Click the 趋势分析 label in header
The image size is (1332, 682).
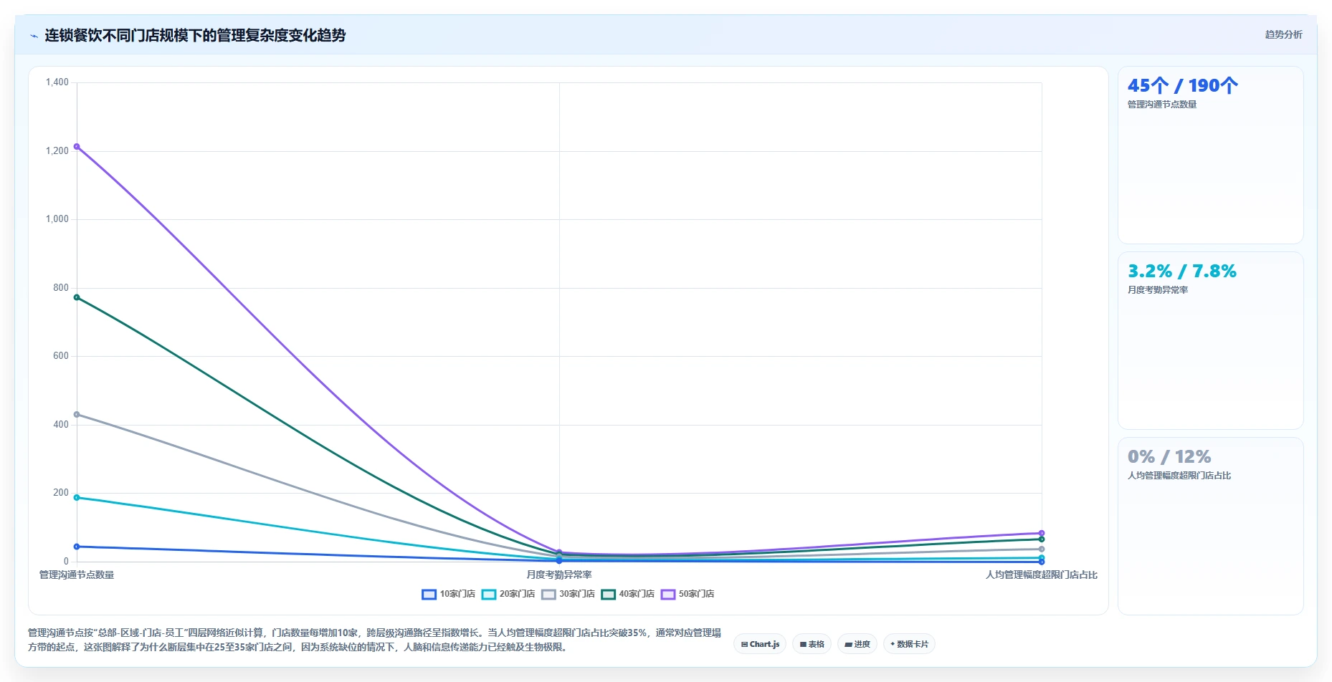pyautogui.click(x=1283, y=35)
